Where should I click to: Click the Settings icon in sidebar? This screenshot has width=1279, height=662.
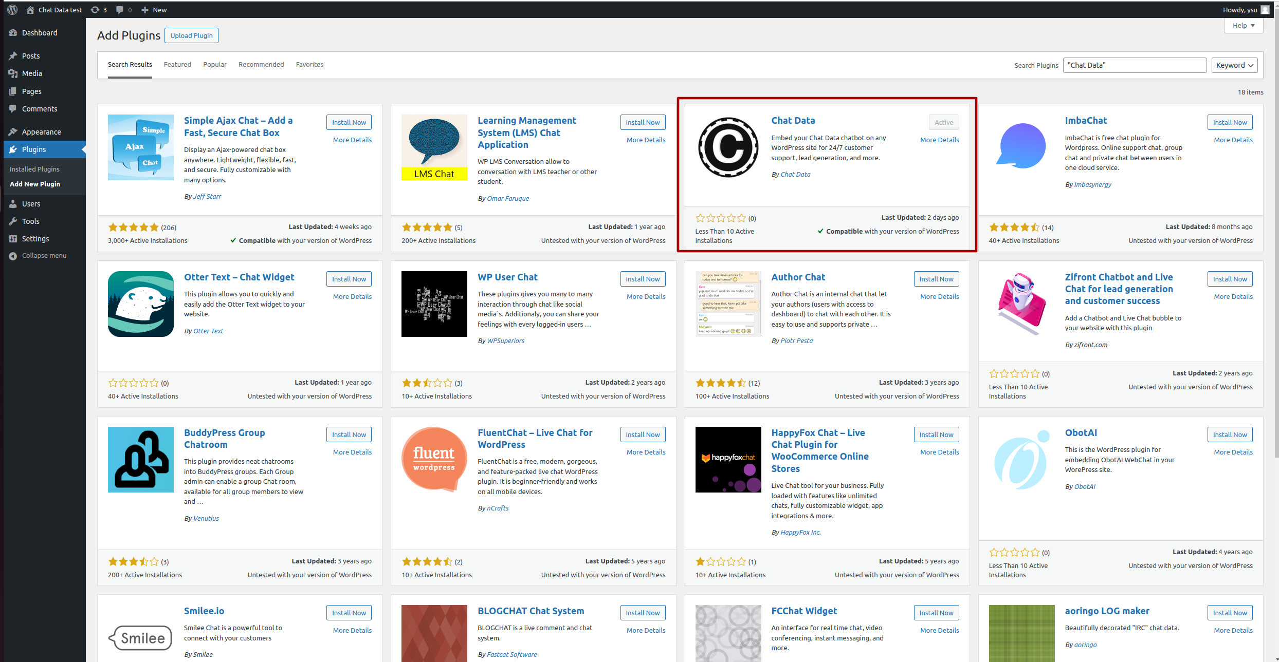[13, 239]
